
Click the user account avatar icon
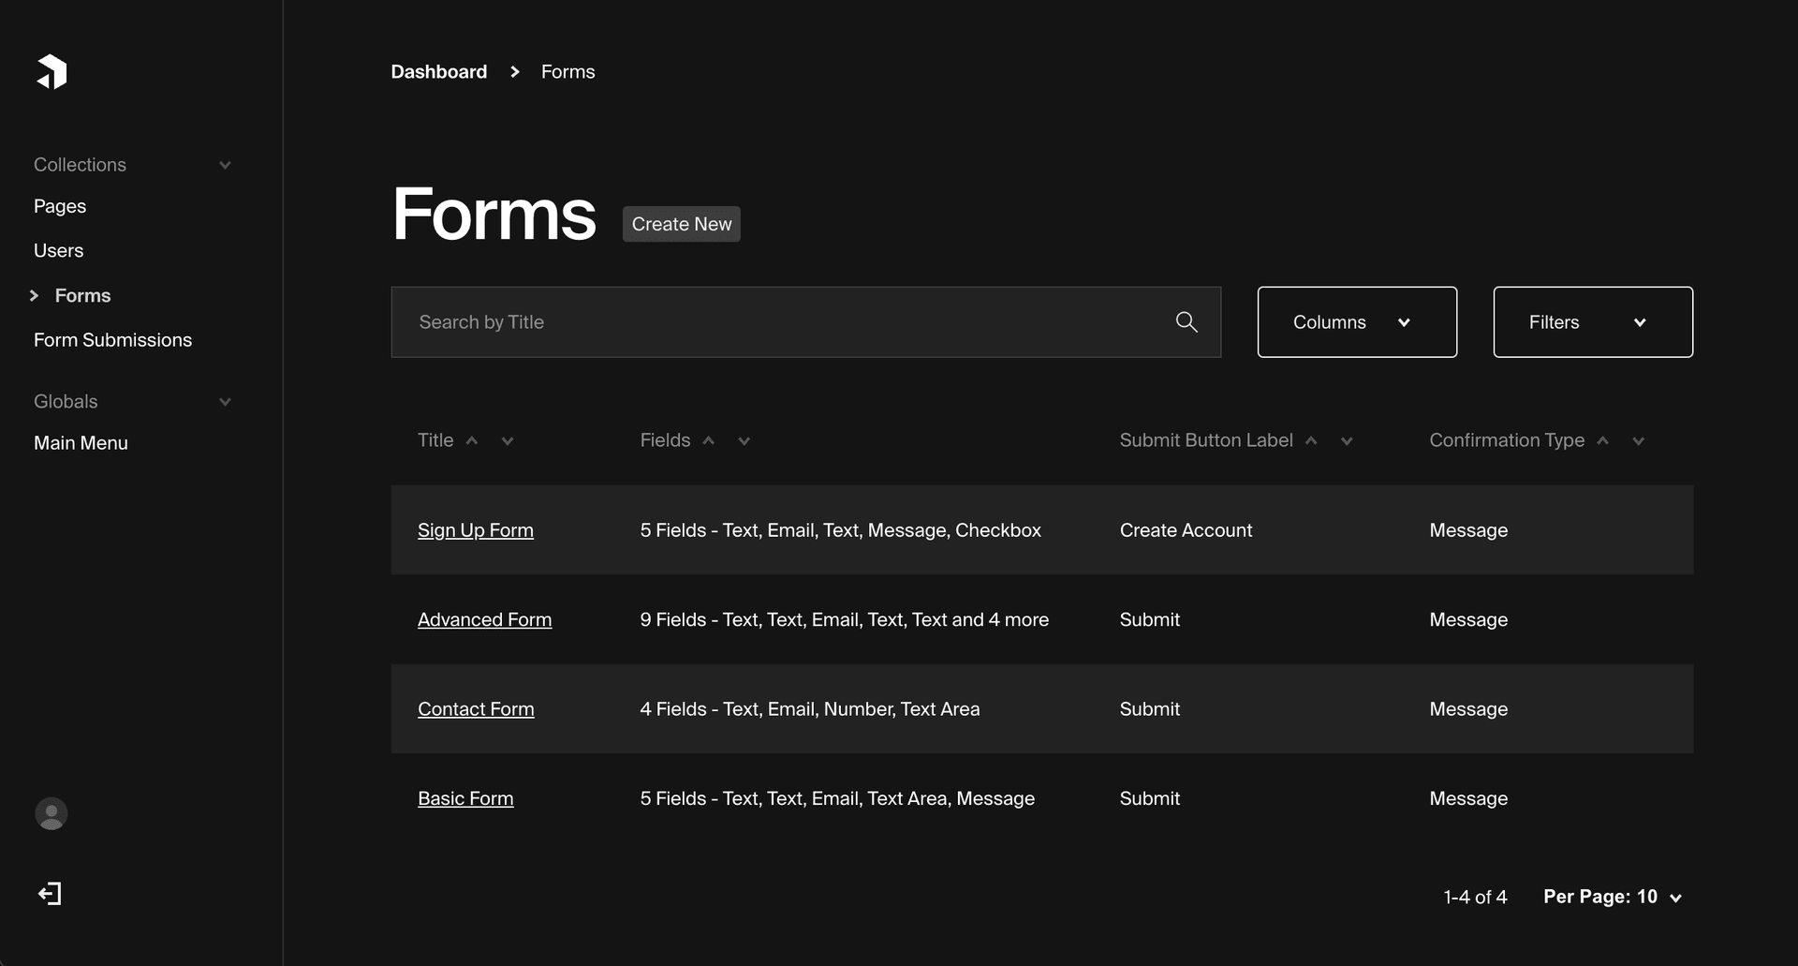tap(51, 813)
